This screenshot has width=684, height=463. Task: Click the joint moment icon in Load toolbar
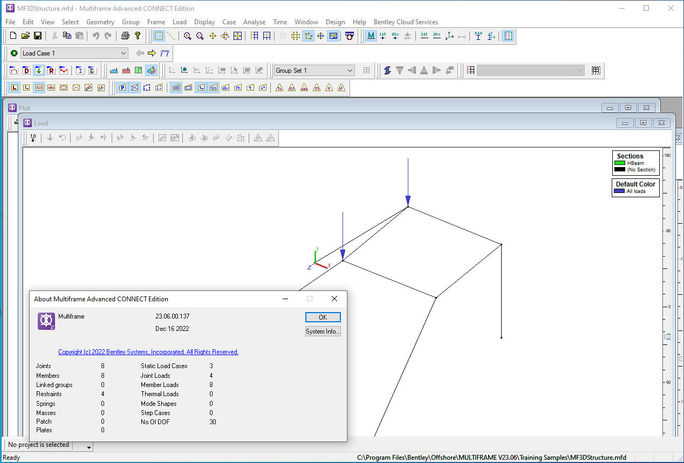63,138
